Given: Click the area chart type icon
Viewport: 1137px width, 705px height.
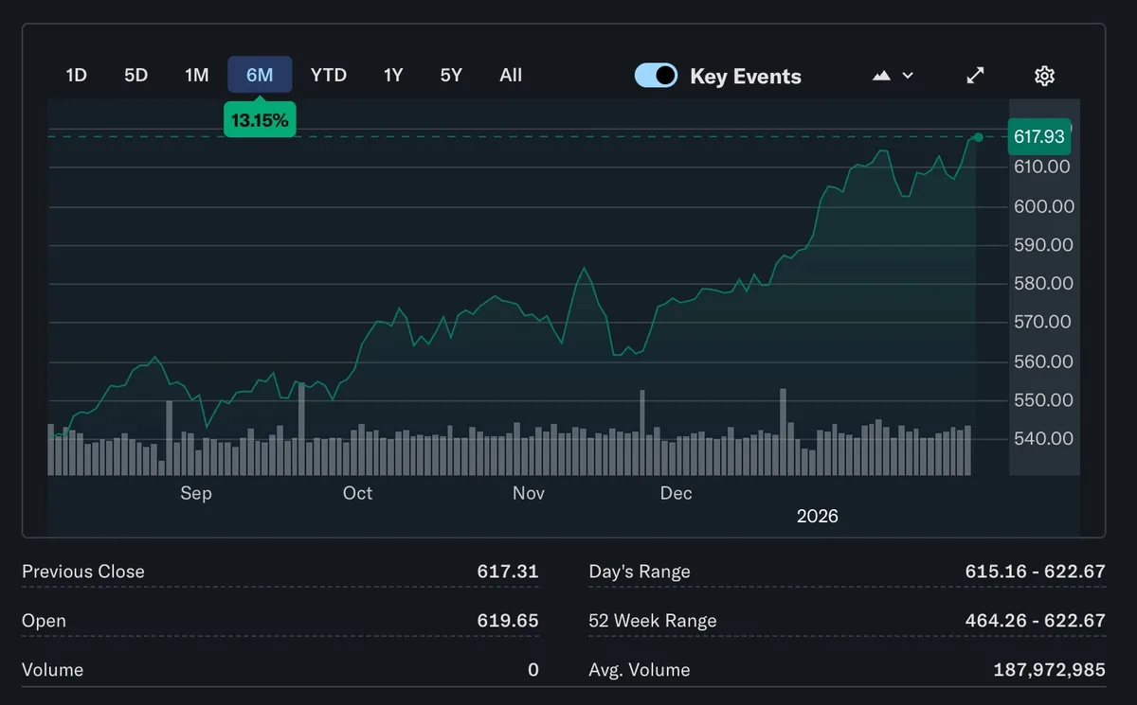Looking at the screenshot, I should pos(881,76).
